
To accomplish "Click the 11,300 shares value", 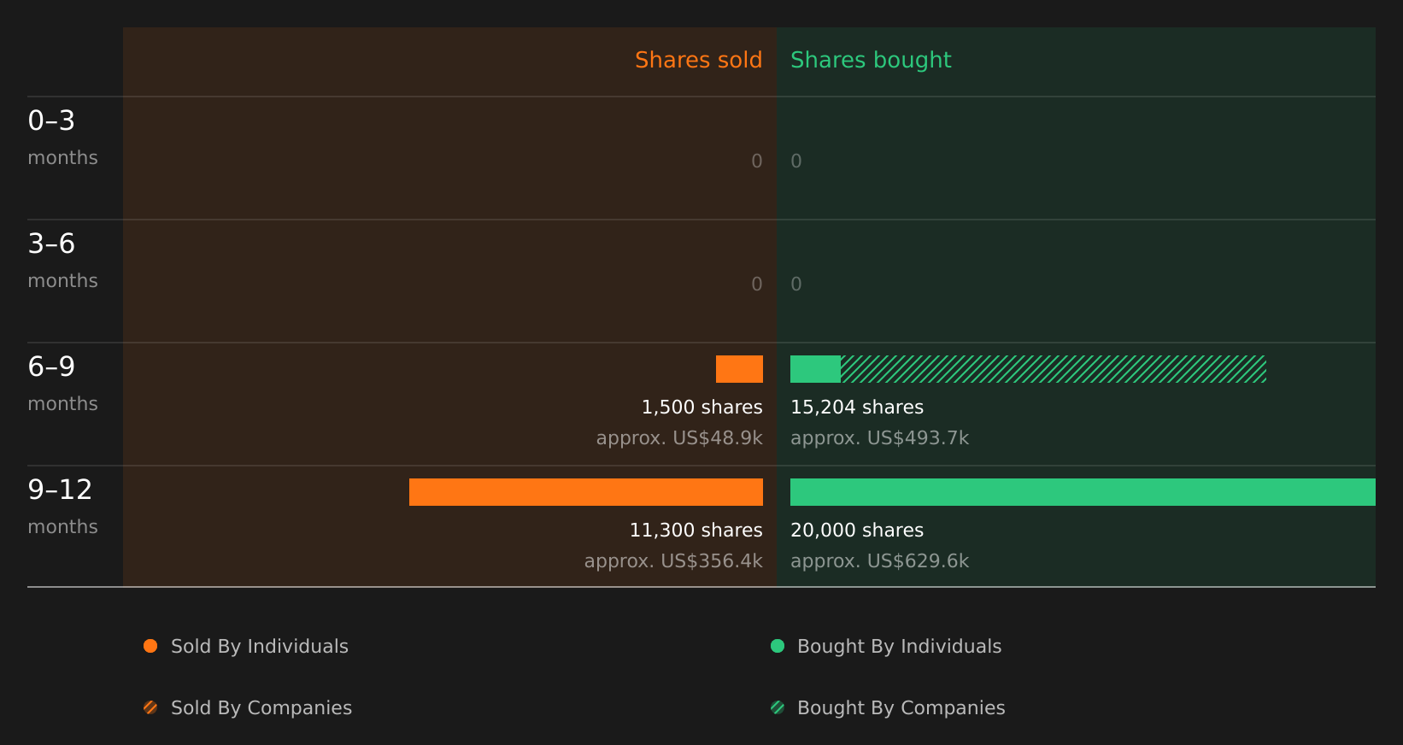I will 696,531.
